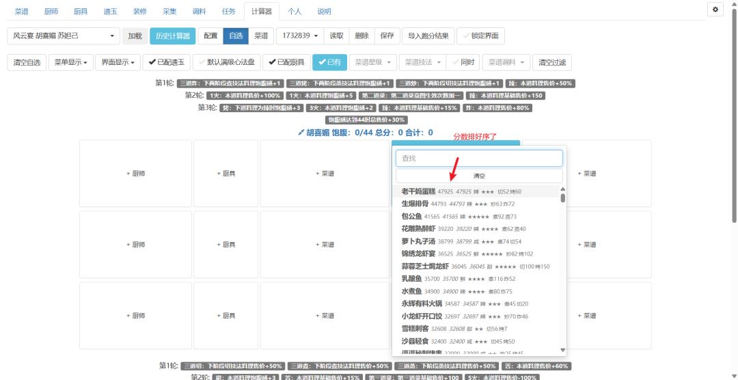Select recipe 花雕熟醉虾
This screenshot has width=738, height=380.
pos(476,229)
